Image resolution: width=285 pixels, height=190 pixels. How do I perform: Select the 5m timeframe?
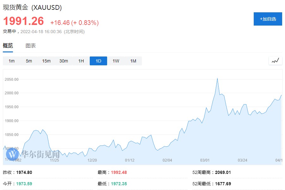29,61
